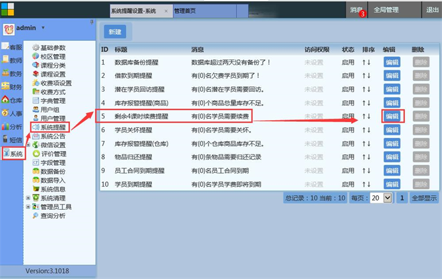Switch to 系统 module in left rail
Image resolution: width=442 pixels, height=279 pixels.
coord(13,153)
